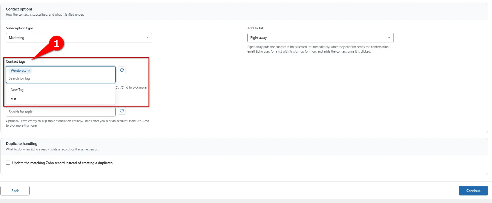Screen dimensions: 492x203
Task: Remove the Wordpress tag chip
Action: click(29, 71)
